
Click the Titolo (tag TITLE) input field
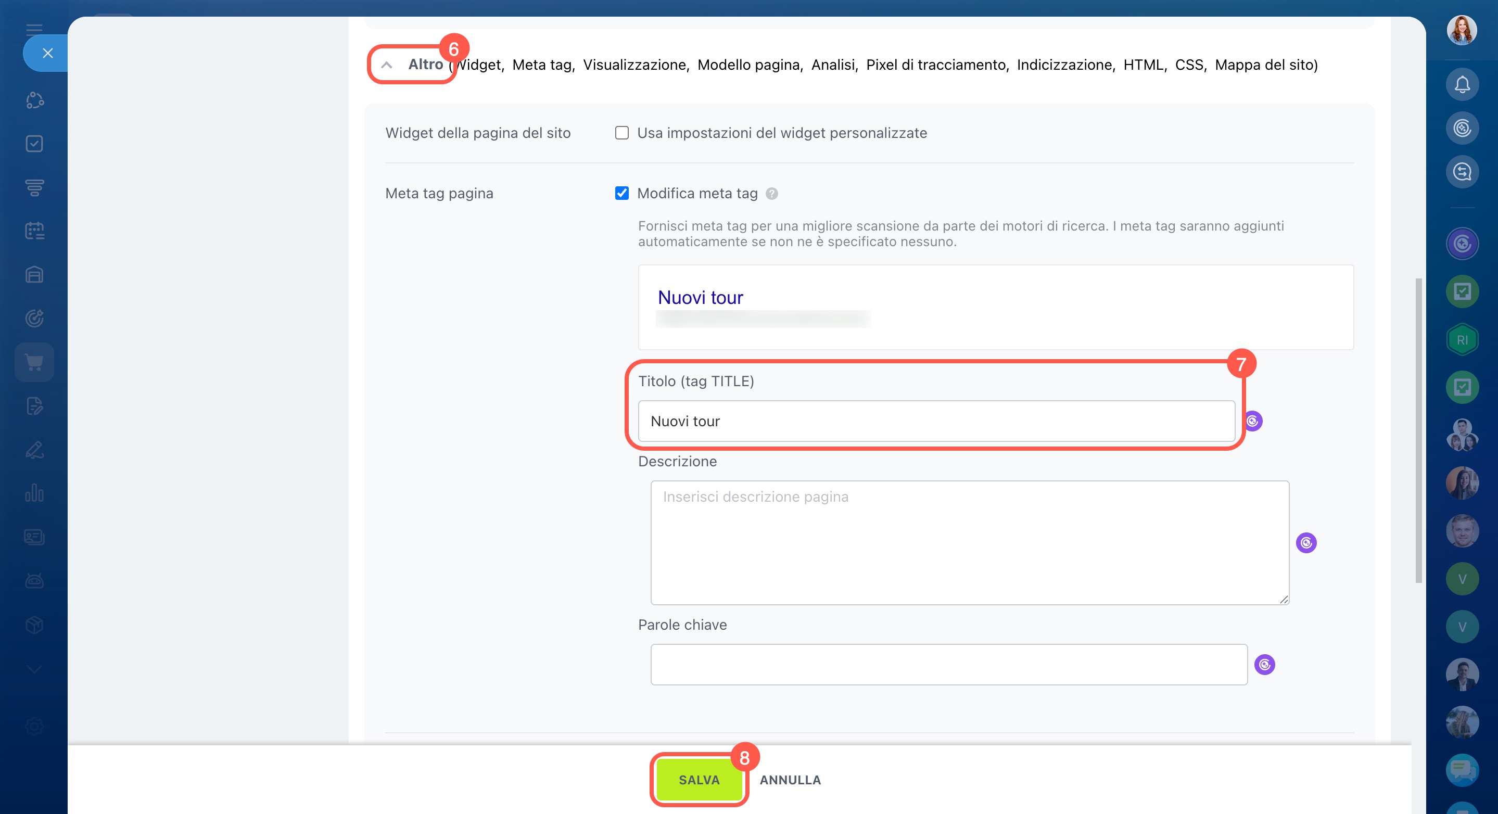936,421
